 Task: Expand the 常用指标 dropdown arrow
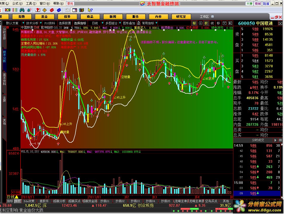pyautogui.click(x=156, y=23)
